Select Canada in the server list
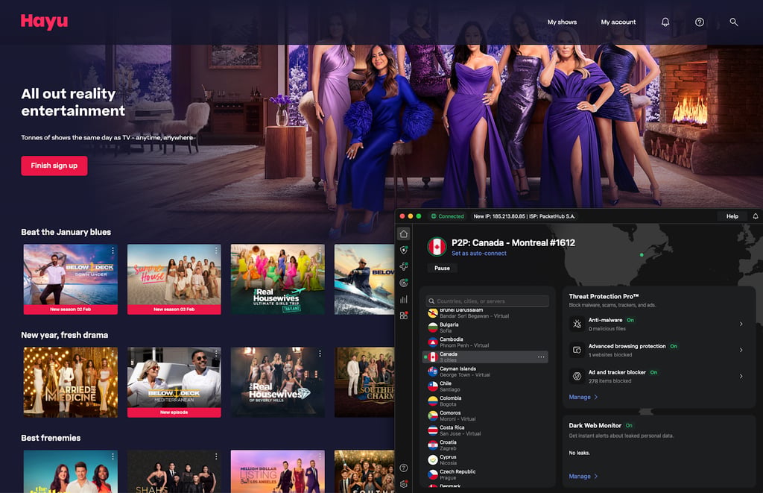The width and height of the screenshot is (763, 493). (486, 357)
